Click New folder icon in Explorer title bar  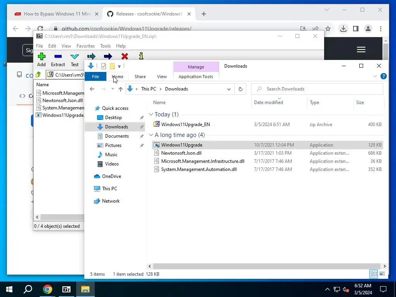coord(112,66)
